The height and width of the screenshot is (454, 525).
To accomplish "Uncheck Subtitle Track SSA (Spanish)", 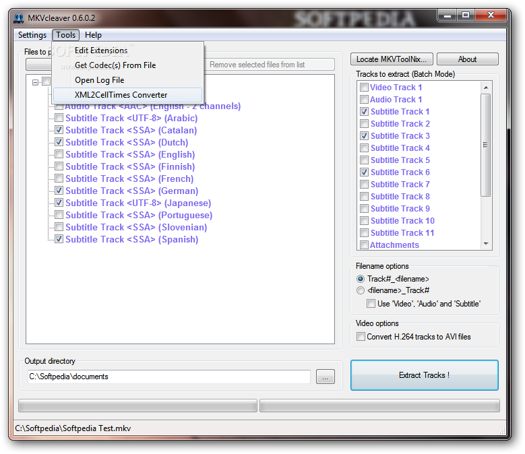I will click(x=59, y=239).
